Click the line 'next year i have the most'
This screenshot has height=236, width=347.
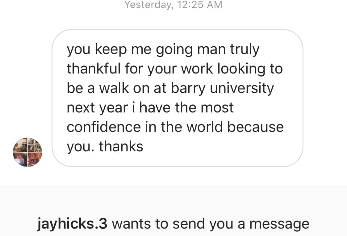point(150,108)
